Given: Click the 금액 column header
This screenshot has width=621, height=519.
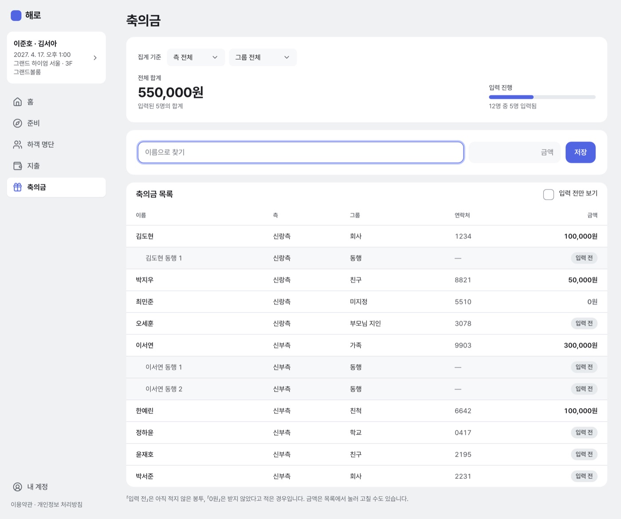Looking at the screenshot, I should tap(592, 215).
